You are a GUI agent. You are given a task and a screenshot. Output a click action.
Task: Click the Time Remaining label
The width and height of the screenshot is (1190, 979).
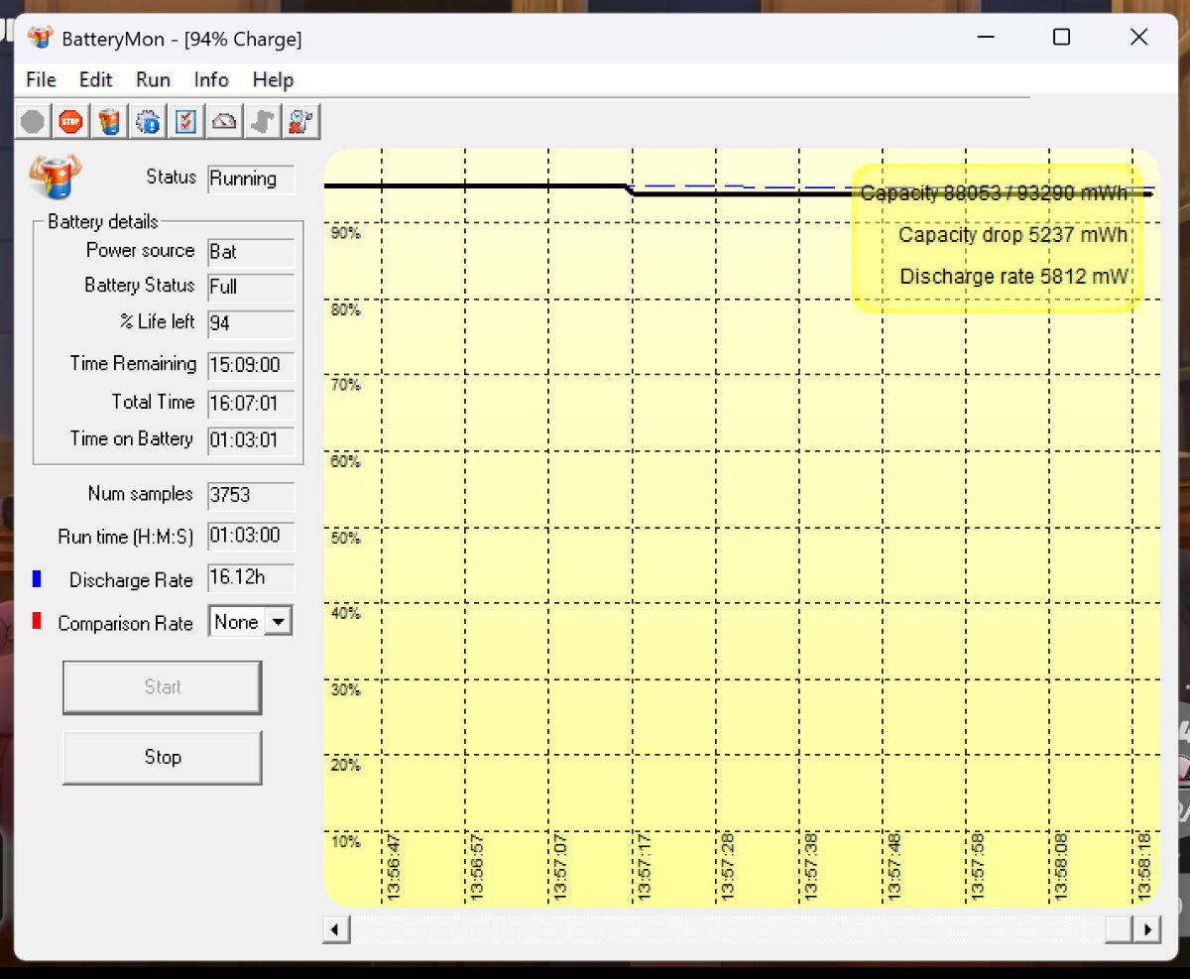133,364
